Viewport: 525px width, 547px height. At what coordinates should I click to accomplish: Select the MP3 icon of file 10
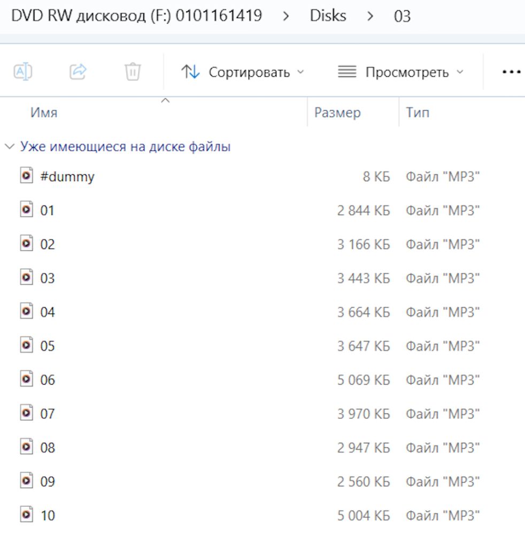27,514
